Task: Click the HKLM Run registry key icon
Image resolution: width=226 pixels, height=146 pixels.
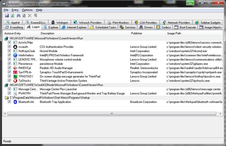Action: tap(6, 38)
